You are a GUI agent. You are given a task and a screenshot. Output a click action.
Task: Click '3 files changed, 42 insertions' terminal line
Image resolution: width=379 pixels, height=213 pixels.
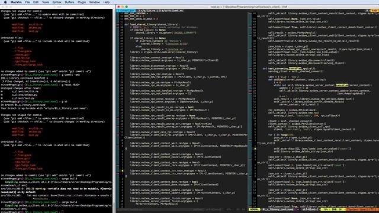[x=36, y=82]
